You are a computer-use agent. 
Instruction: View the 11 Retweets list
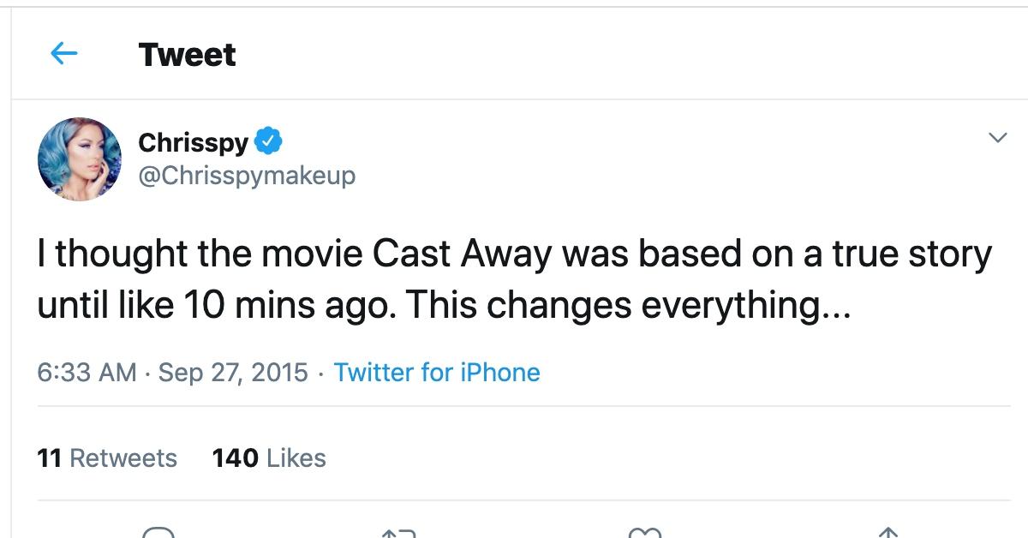click(x=107, y=458)
